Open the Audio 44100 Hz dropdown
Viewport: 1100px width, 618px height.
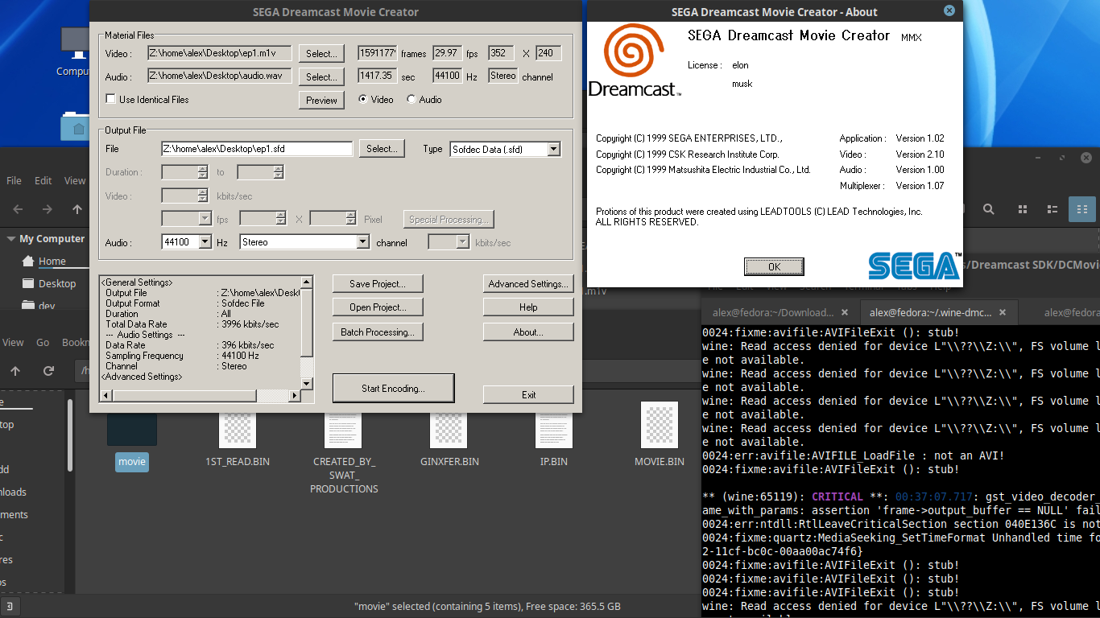pyautogui.click(x=205, y=241)
